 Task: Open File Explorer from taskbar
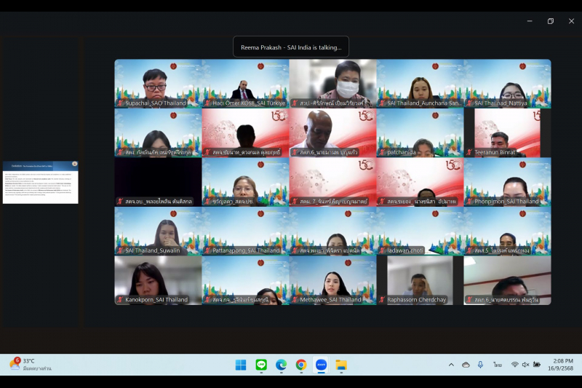[340, 365]
